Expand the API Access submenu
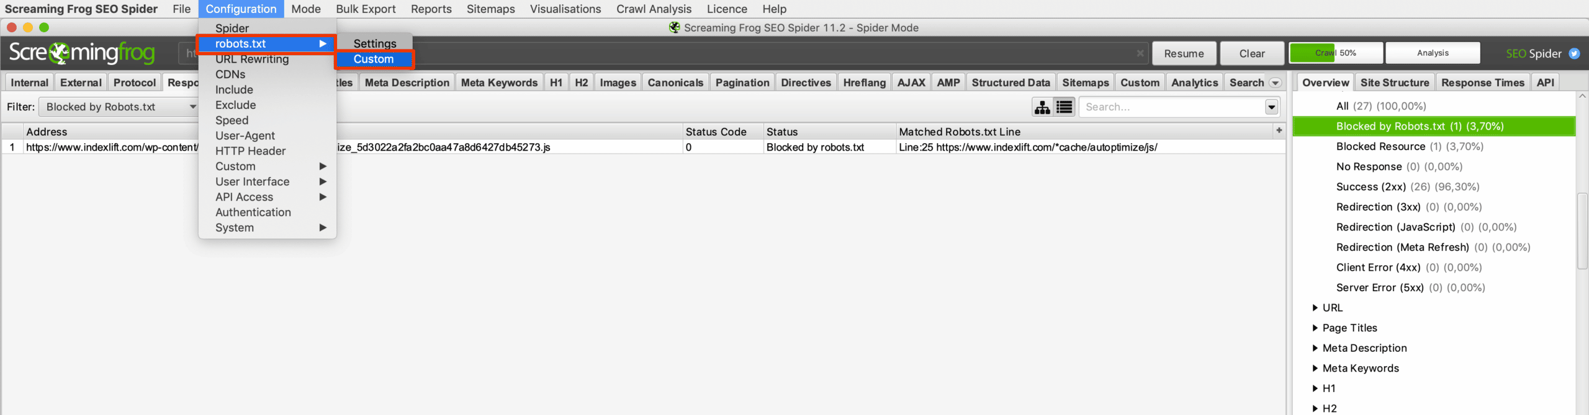 267,197
